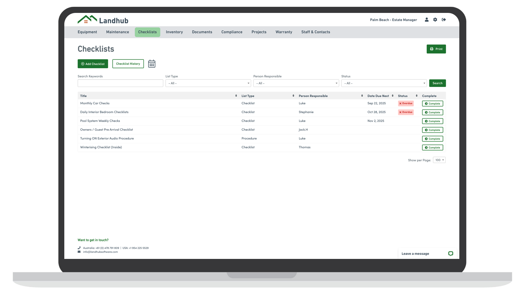Click the info@landhubsoftware.com email link
525x299 pixels.
pyautogui.click(x=100, y=252)
